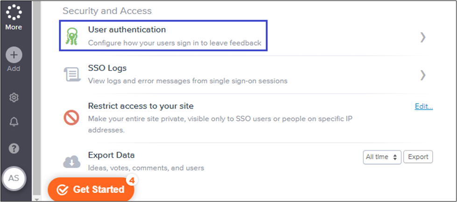This screenshot has width=457, height=202.
Task: Click the green keys User authentication icon
Action: [71, 36]
